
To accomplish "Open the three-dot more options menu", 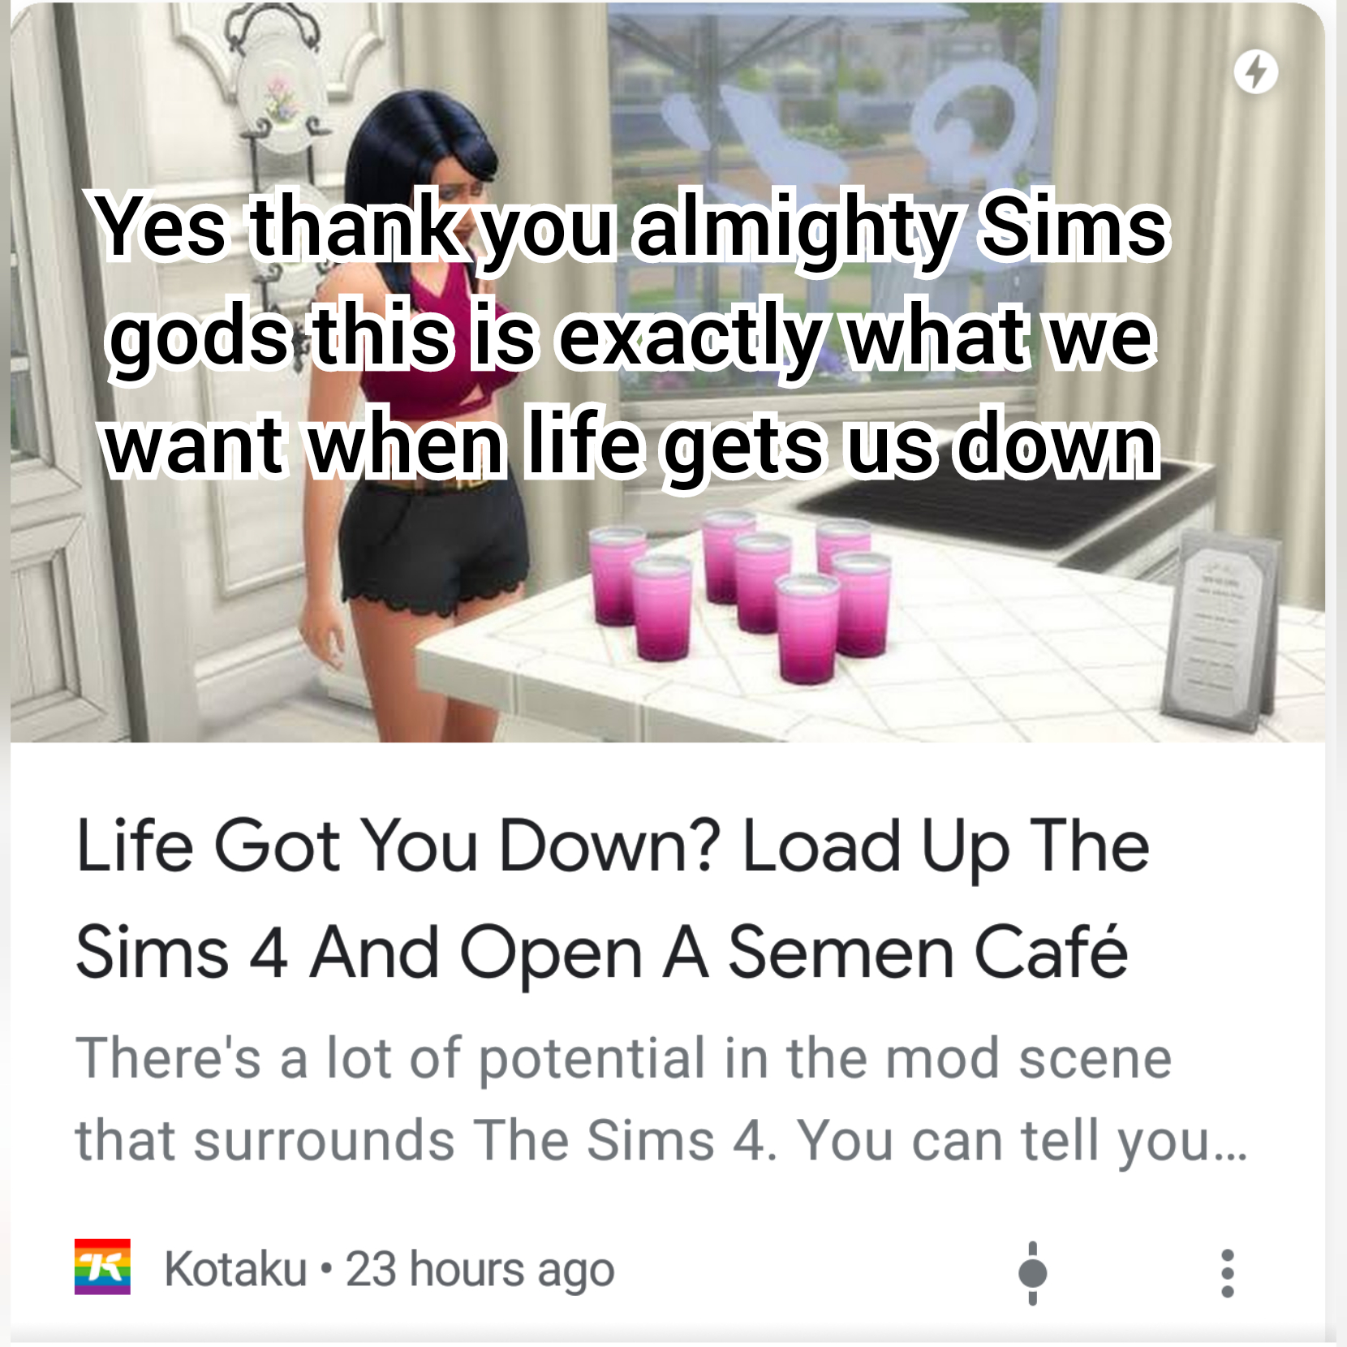I will click(1227, 1272).
